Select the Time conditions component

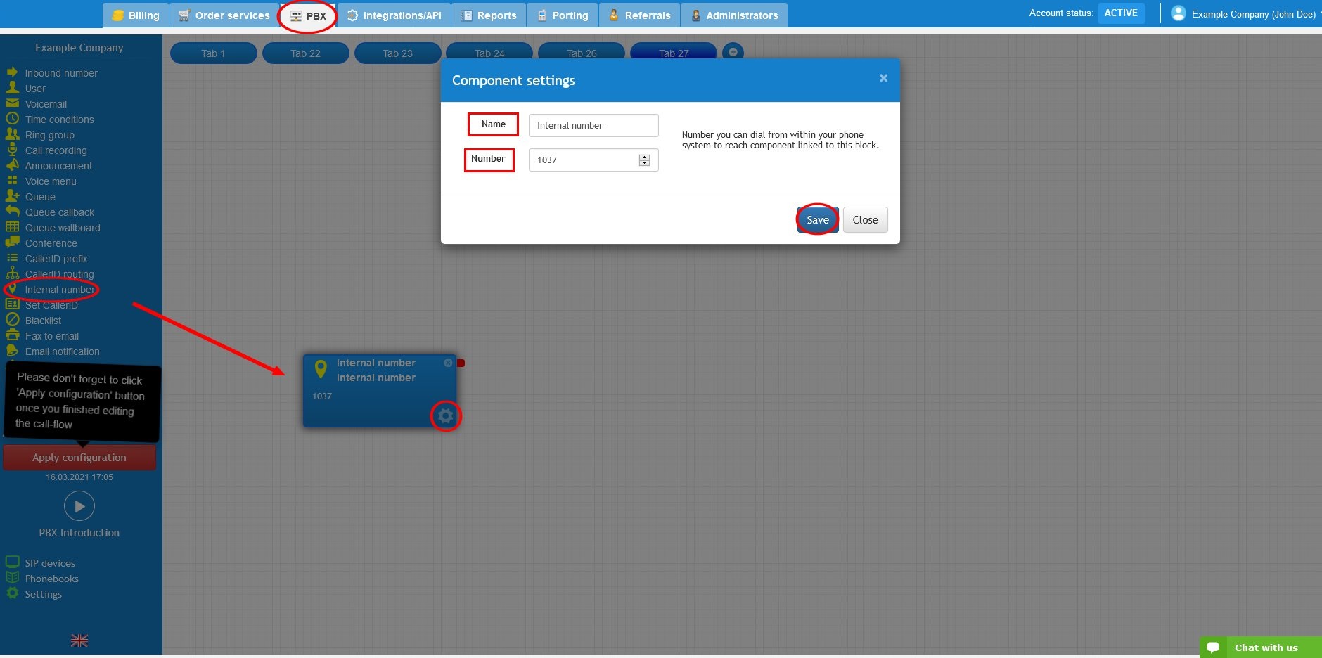(59, 119)
